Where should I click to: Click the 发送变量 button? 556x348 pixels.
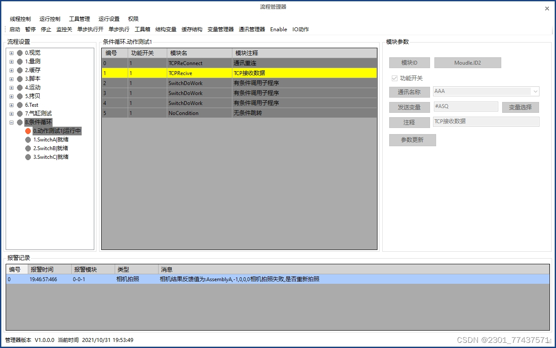coord(410,108)
